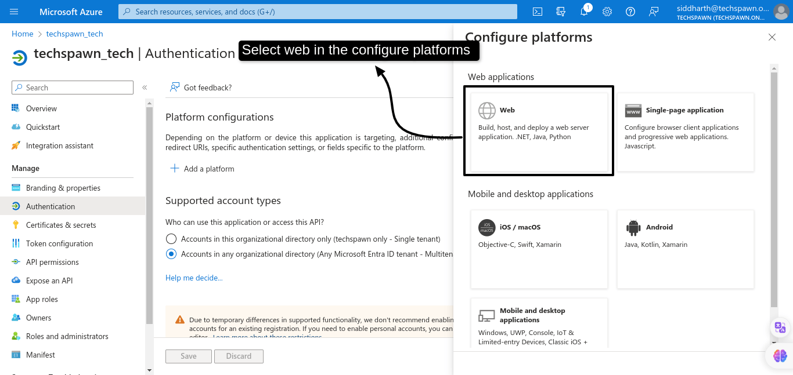Open Certificates & secrets in the sidebar
Viewport: 793px width, 375px height.
point(61,225)
